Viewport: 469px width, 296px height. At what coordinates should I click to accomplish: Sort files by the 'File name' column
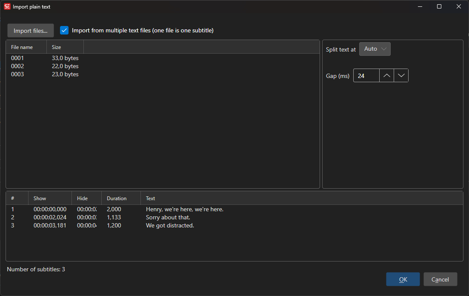(x=21, y=47)
